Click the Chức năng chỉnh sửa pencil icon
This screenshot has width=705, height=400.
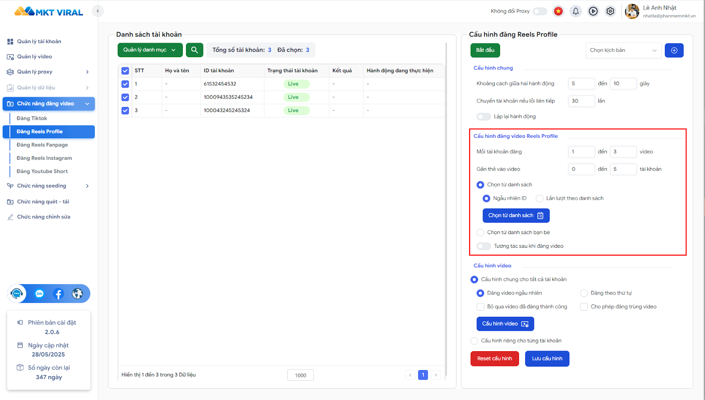(x=10, y=217)
